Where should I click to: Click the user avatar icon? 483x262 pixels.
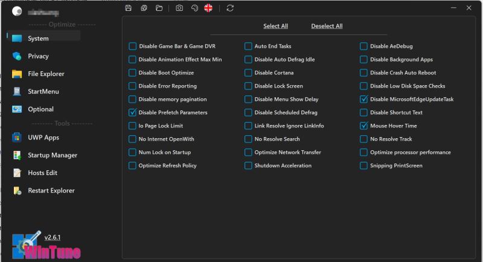click(x=17, y=11)
